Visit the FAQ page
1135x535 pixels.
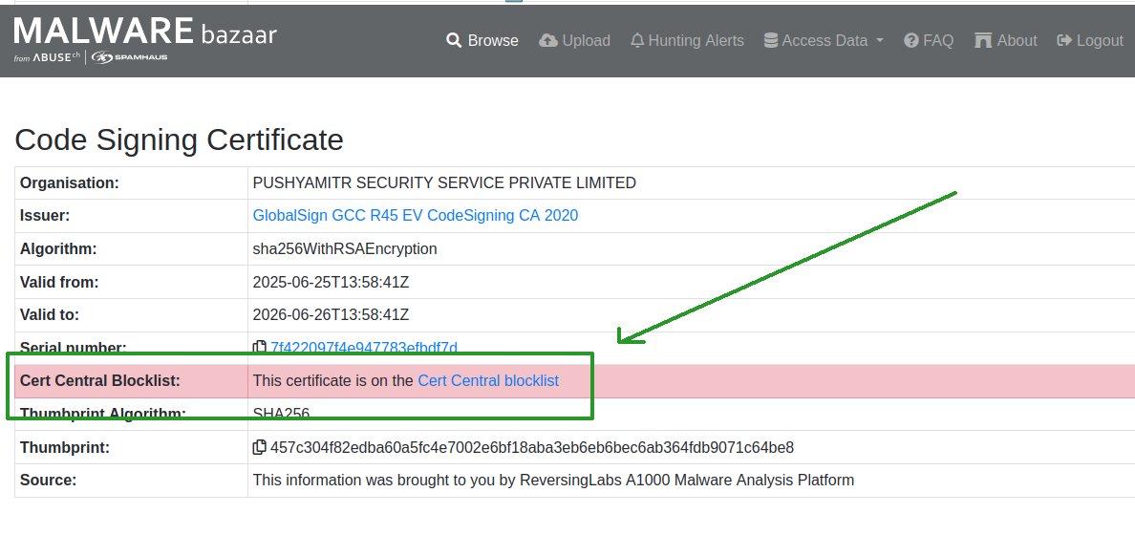click(929, 40)
